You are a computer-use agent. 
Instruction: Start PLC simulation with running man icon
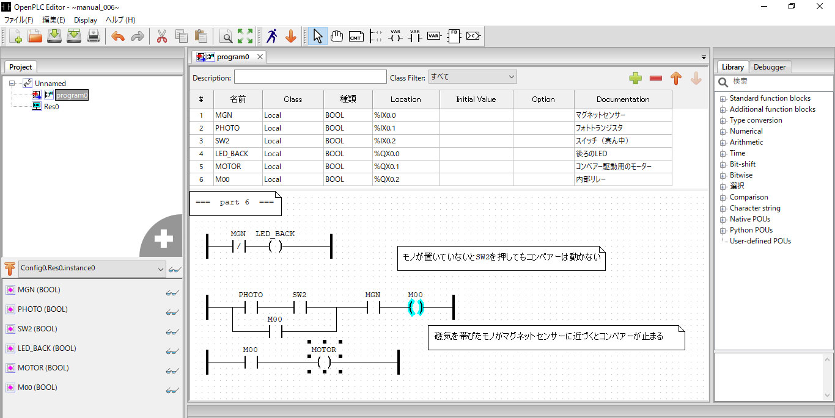tap(272, 36)
